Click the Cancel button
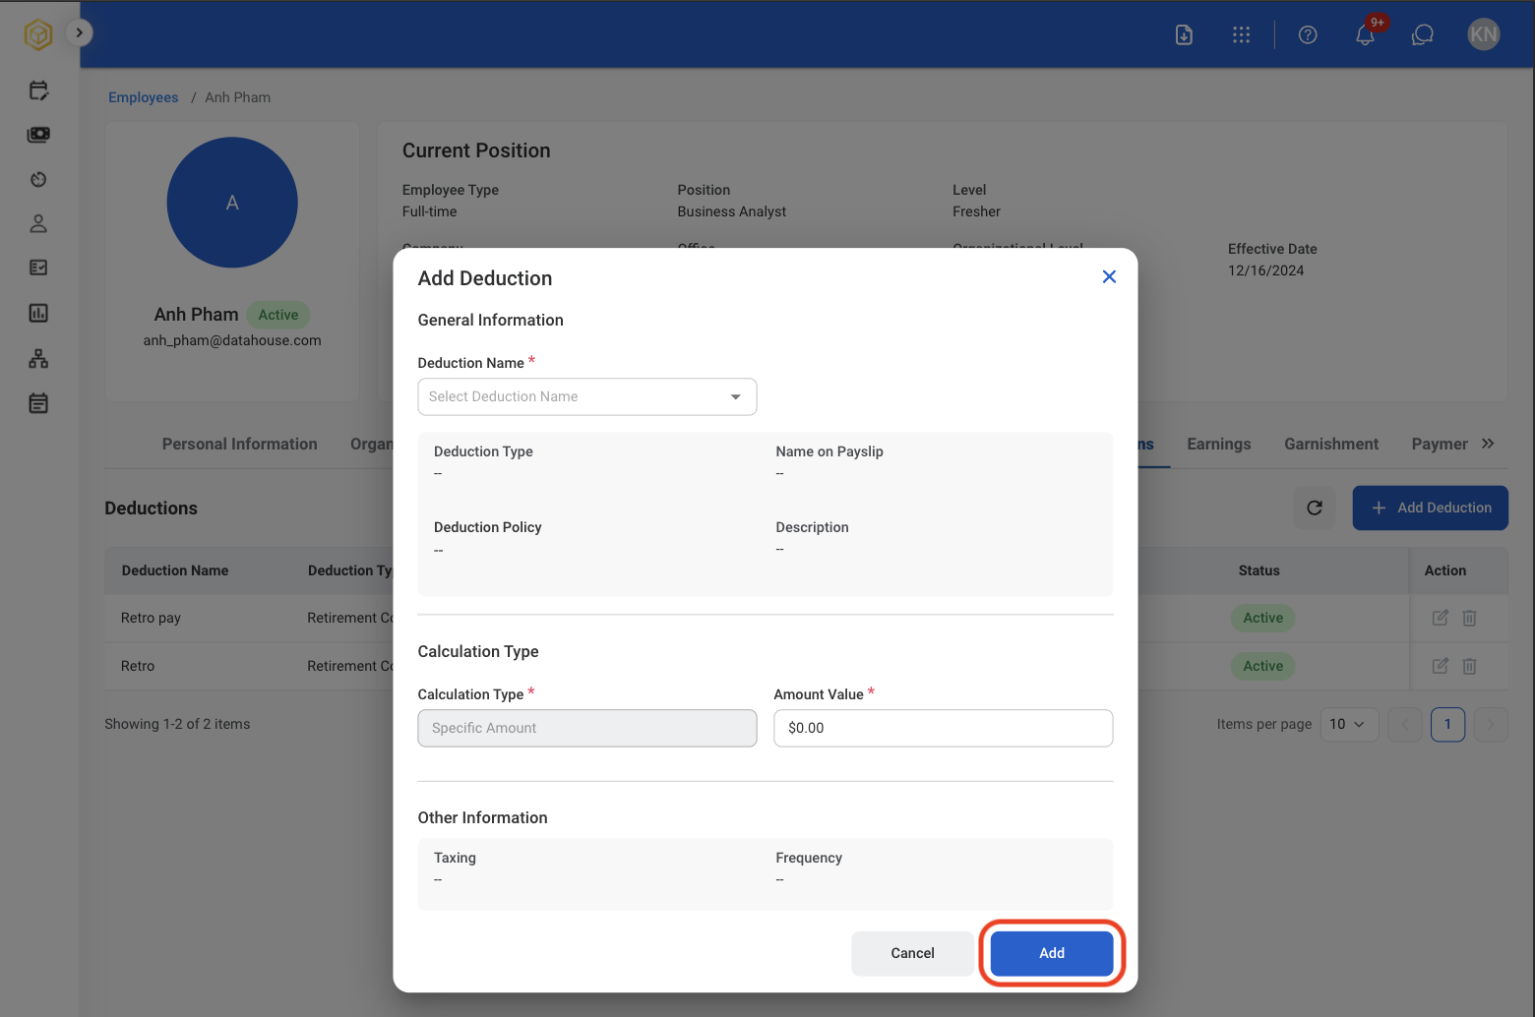 pyautogui.click(x=912, y=953)
